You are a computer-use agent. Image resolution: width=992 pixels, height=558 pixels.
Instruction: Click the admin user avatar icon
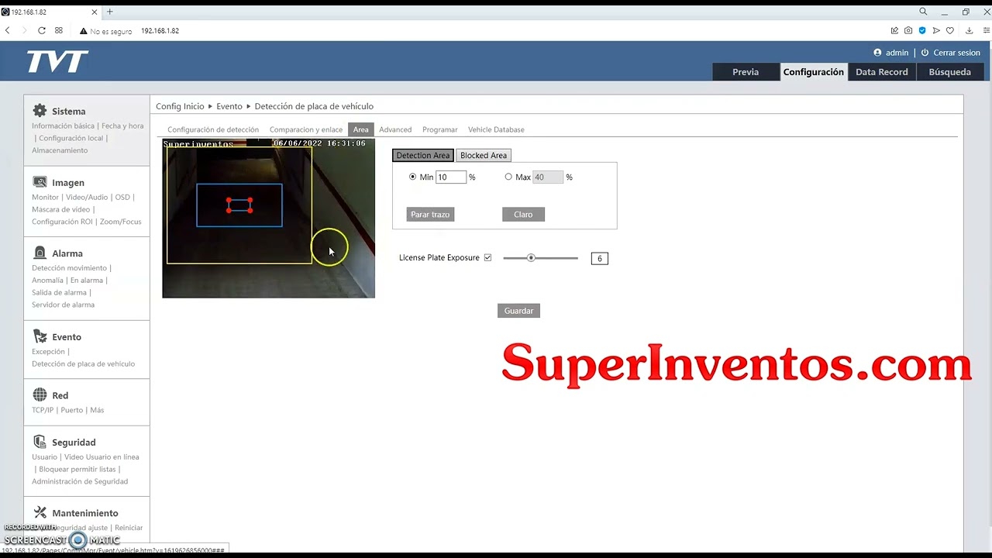pyautogui.click(x=877, y=53)
